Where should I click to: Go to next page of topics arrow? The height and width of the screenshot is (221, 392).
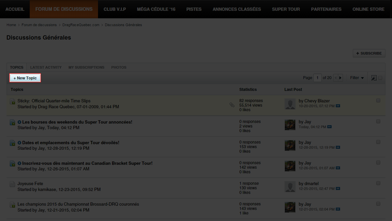[x=340, y=78]
